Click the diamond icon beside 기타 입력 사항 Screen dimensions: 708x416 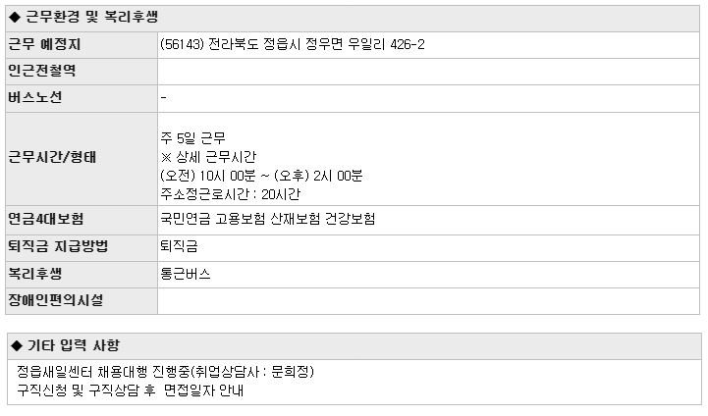[x=17, y=346]
